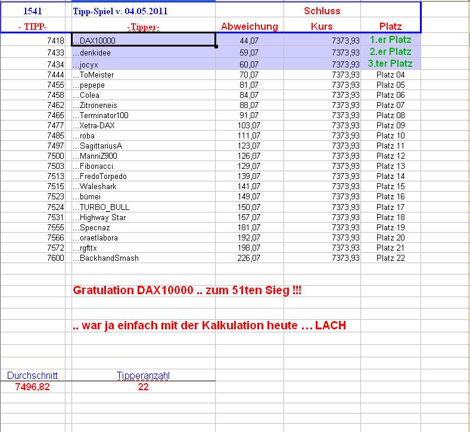Viewport: 470px width, 432px height.
Task: Select deviation value 157,07
Action: point(250,217)
